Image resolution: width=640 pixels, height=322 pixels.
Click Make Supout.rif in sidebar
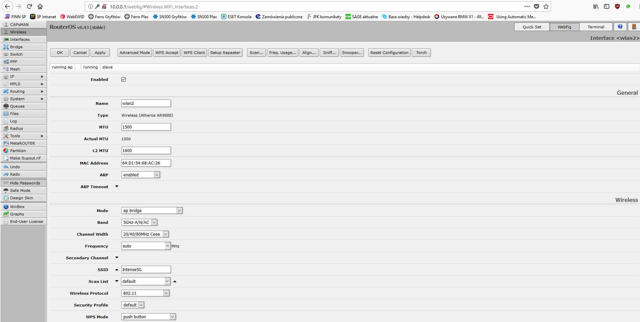point(24,158)
